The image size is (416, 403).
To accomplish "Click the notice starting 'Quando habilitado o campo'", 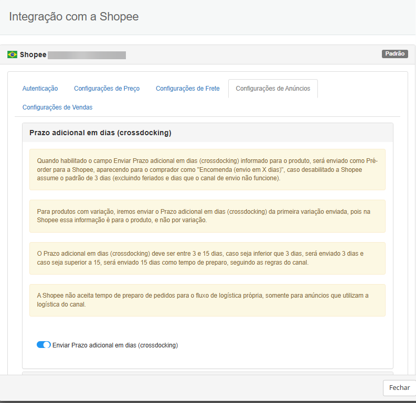I will 207,170.
